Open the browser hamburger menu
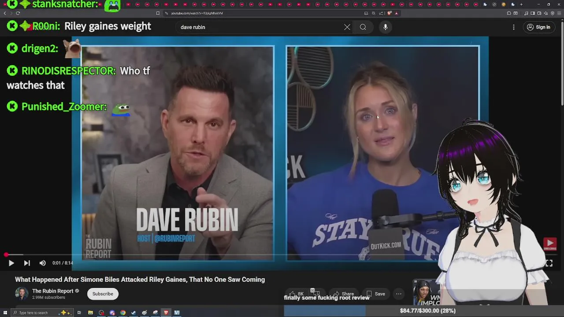This screenshot has width=564, height=317. [559, 13]
